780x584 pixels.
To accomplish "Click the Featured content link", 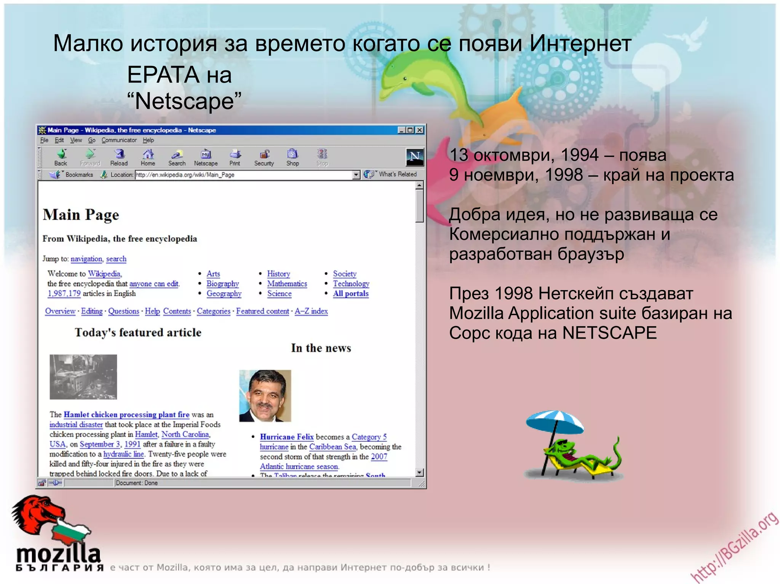I will pyautogui.click(x=262, y=311).
